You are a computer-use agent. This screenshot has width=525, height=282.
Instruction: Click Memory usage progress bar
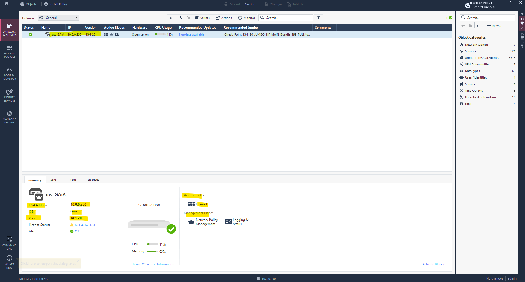pyautogui.click(x=153, y=251)
